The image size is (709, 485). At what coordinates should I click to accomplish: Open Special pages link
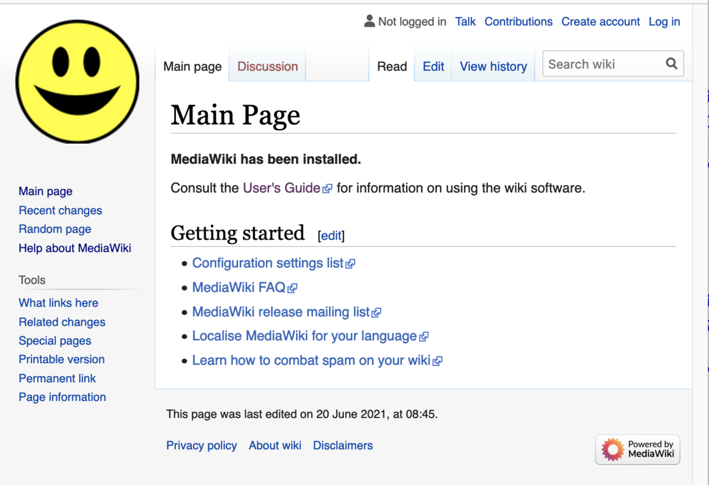pyautogui.click(x=55, y=341)
